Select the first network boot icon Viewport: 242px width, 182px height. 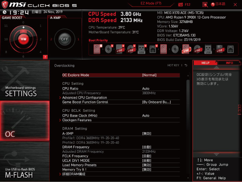coord(153,49)
